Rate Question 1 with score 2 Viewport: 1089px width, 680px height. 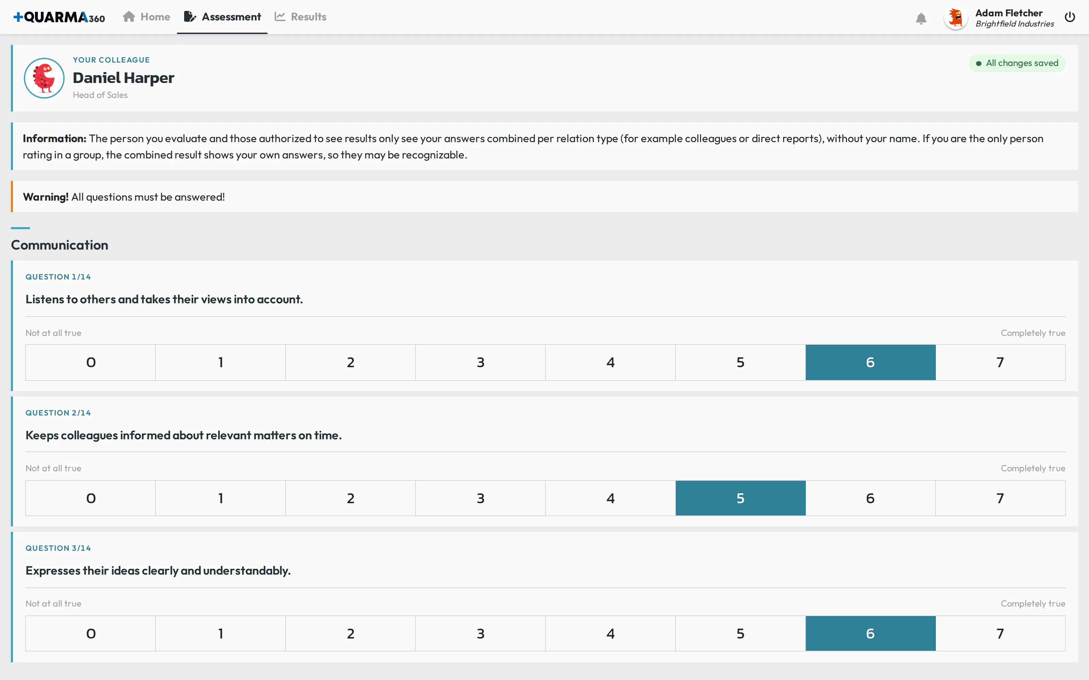pyautogui.click(x=351, y=362)
